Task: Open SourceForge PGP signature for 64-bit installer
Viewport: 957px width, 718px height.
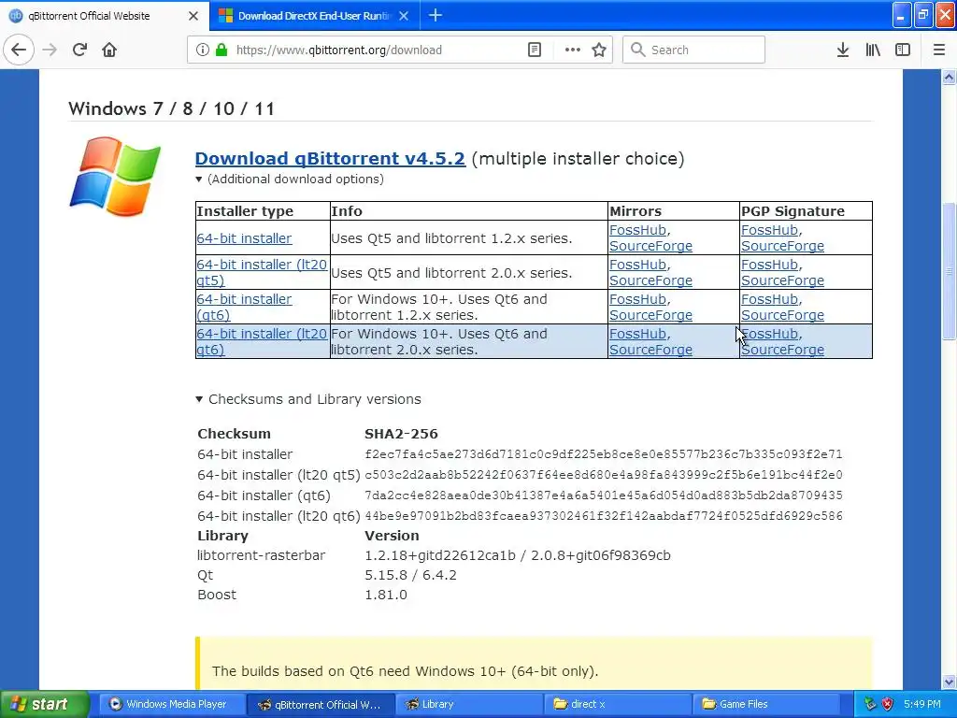Action: [x=782, y=246]
